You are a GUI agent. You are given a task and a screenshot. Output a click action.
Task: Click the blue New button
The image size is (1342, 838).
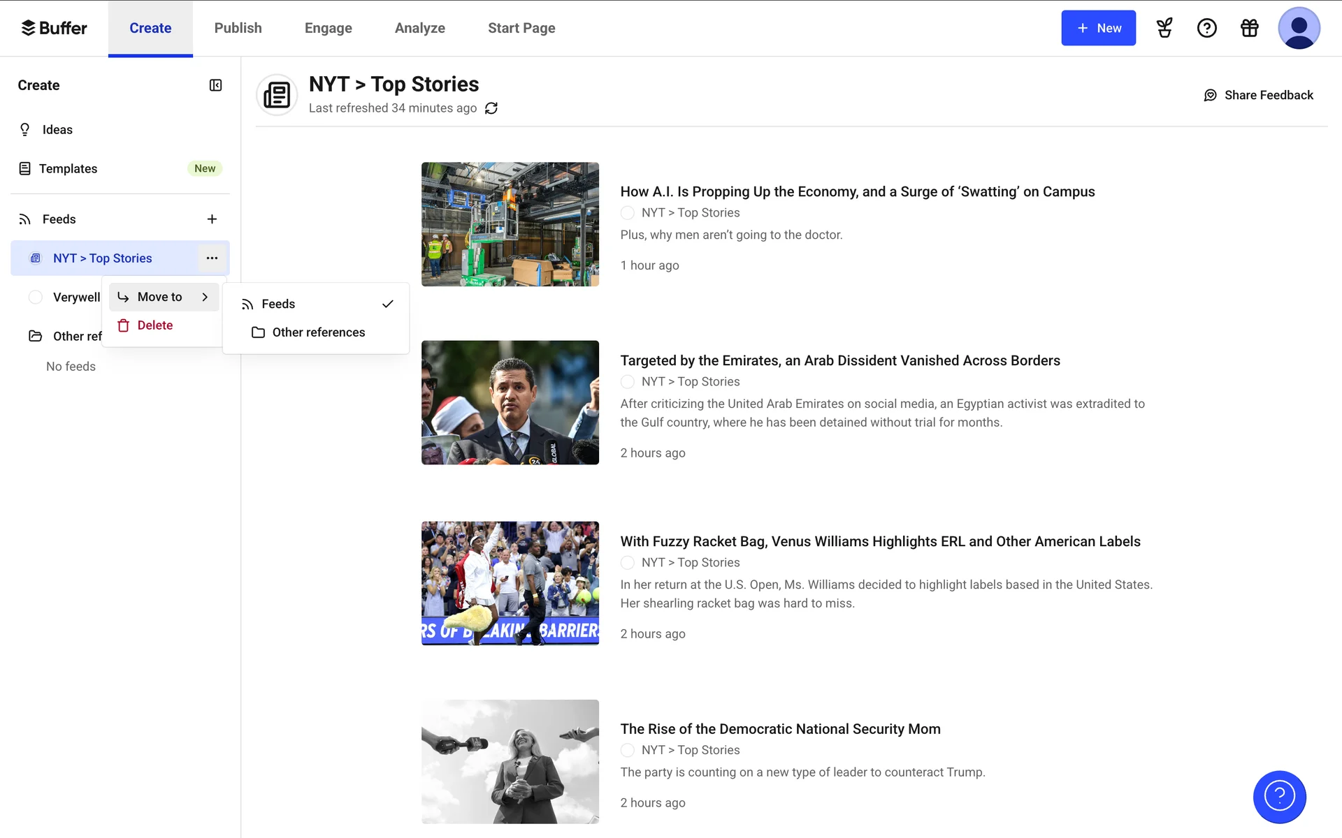[x=1098, y=28]
